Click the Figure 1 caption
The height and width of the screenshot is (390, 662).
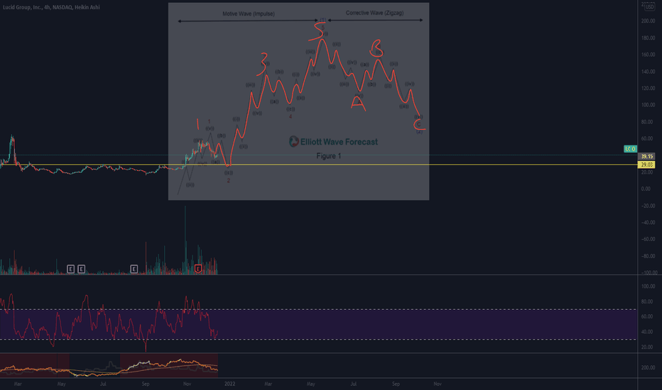click(328, 156)
